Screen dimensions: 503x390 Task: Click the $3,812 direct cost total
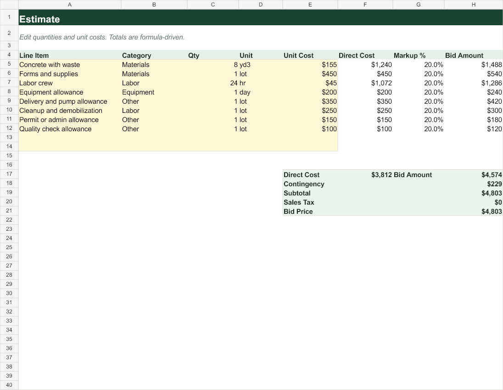pos(365,175)
